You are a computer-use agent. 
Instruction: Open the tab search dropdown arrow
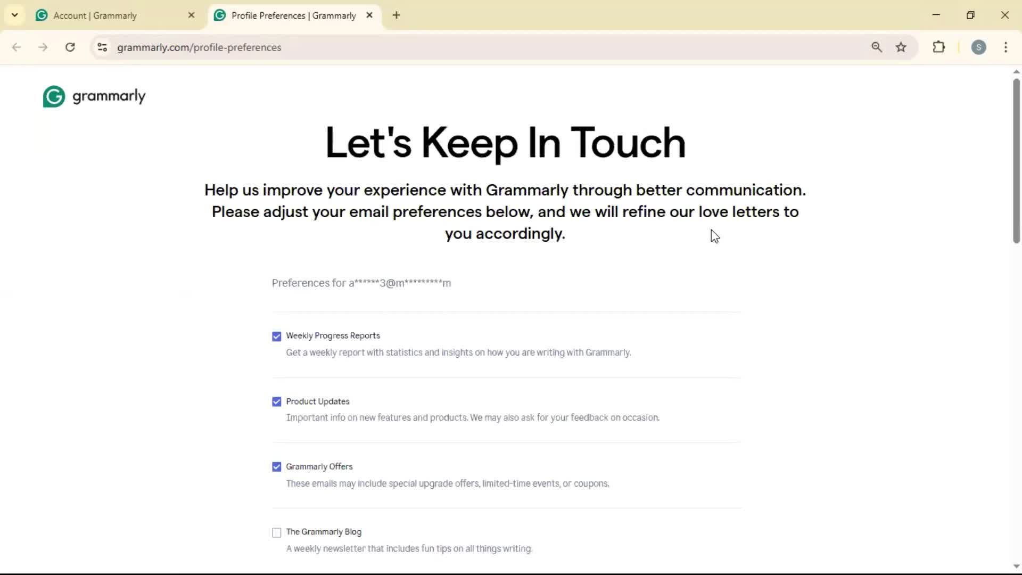15,15
